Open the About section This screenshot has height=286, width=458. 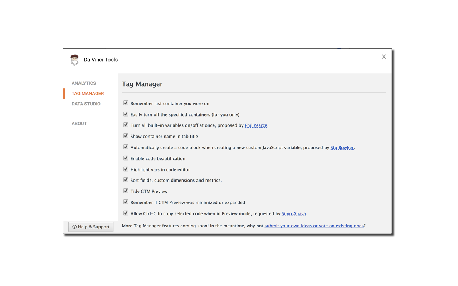(x=79, y=123)
